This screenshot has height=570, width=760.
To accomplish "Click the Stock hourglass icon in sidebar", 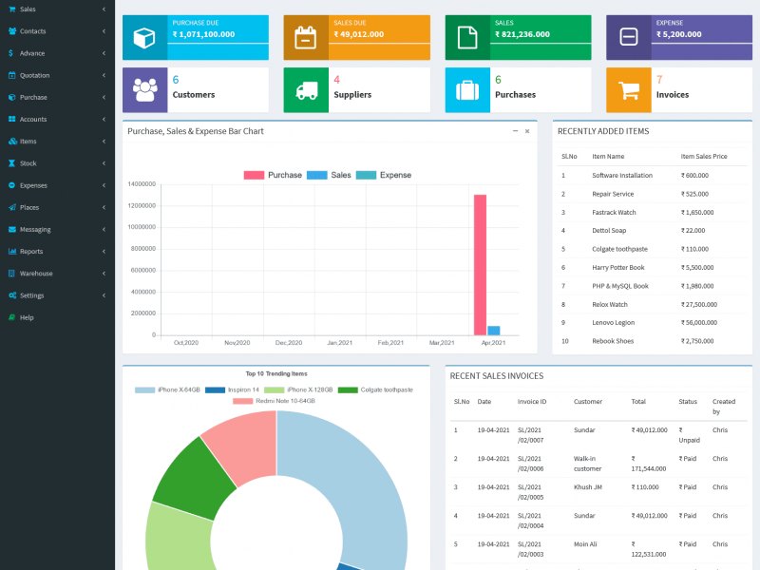I will pos(11,163).
